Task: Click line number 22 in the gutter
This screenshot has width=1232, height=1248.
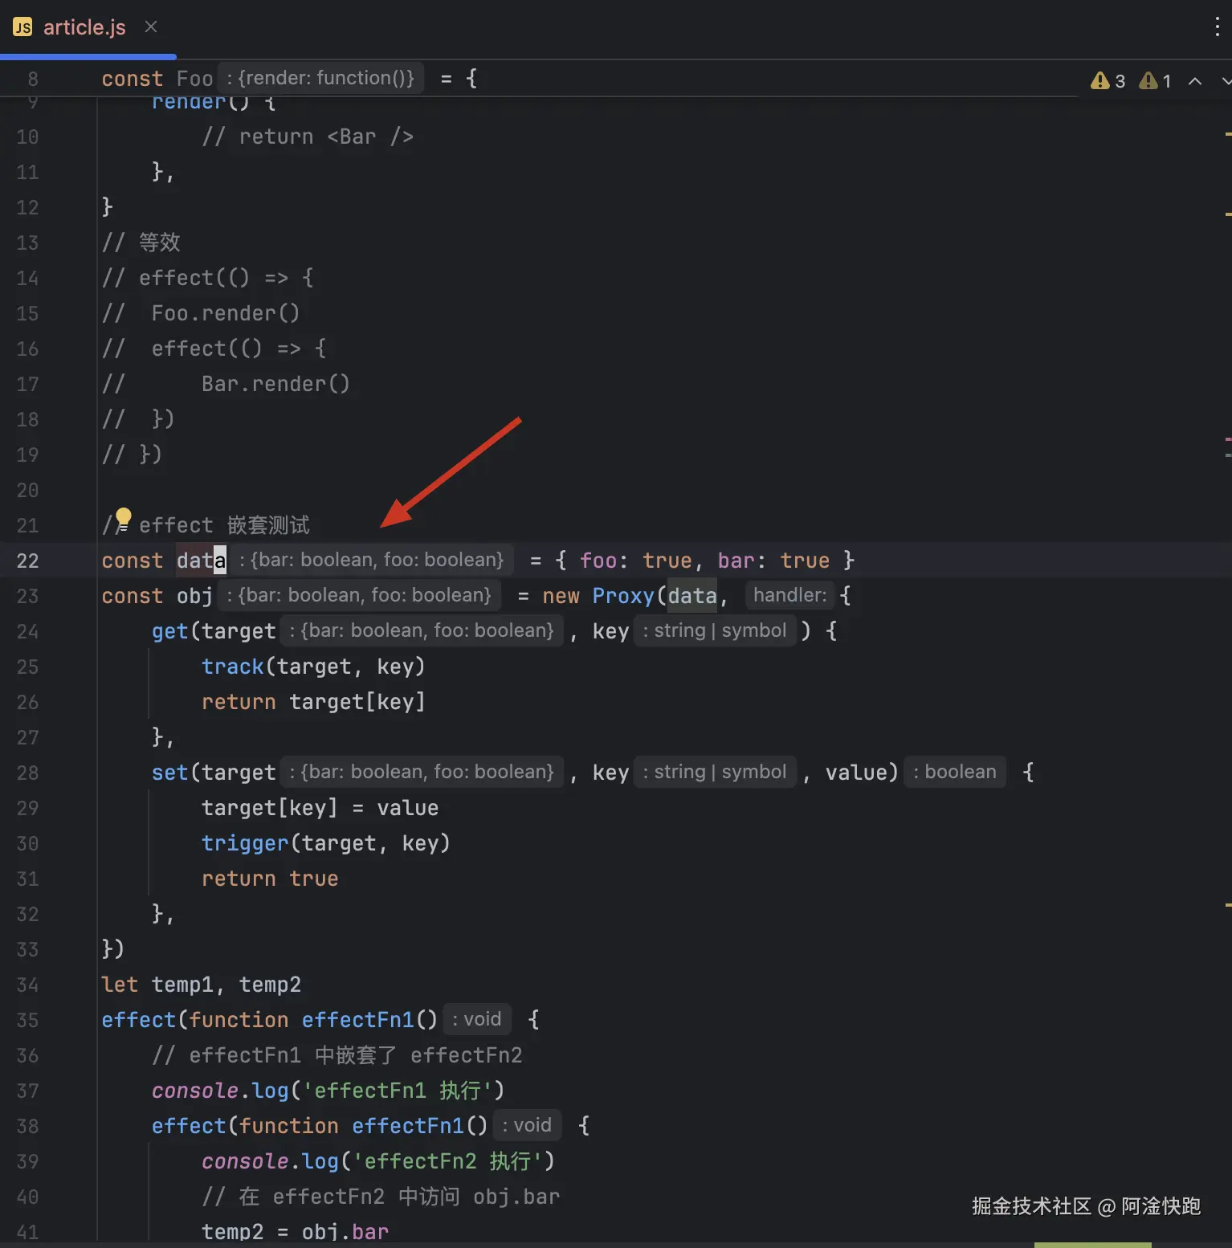Action: [27, 561]
